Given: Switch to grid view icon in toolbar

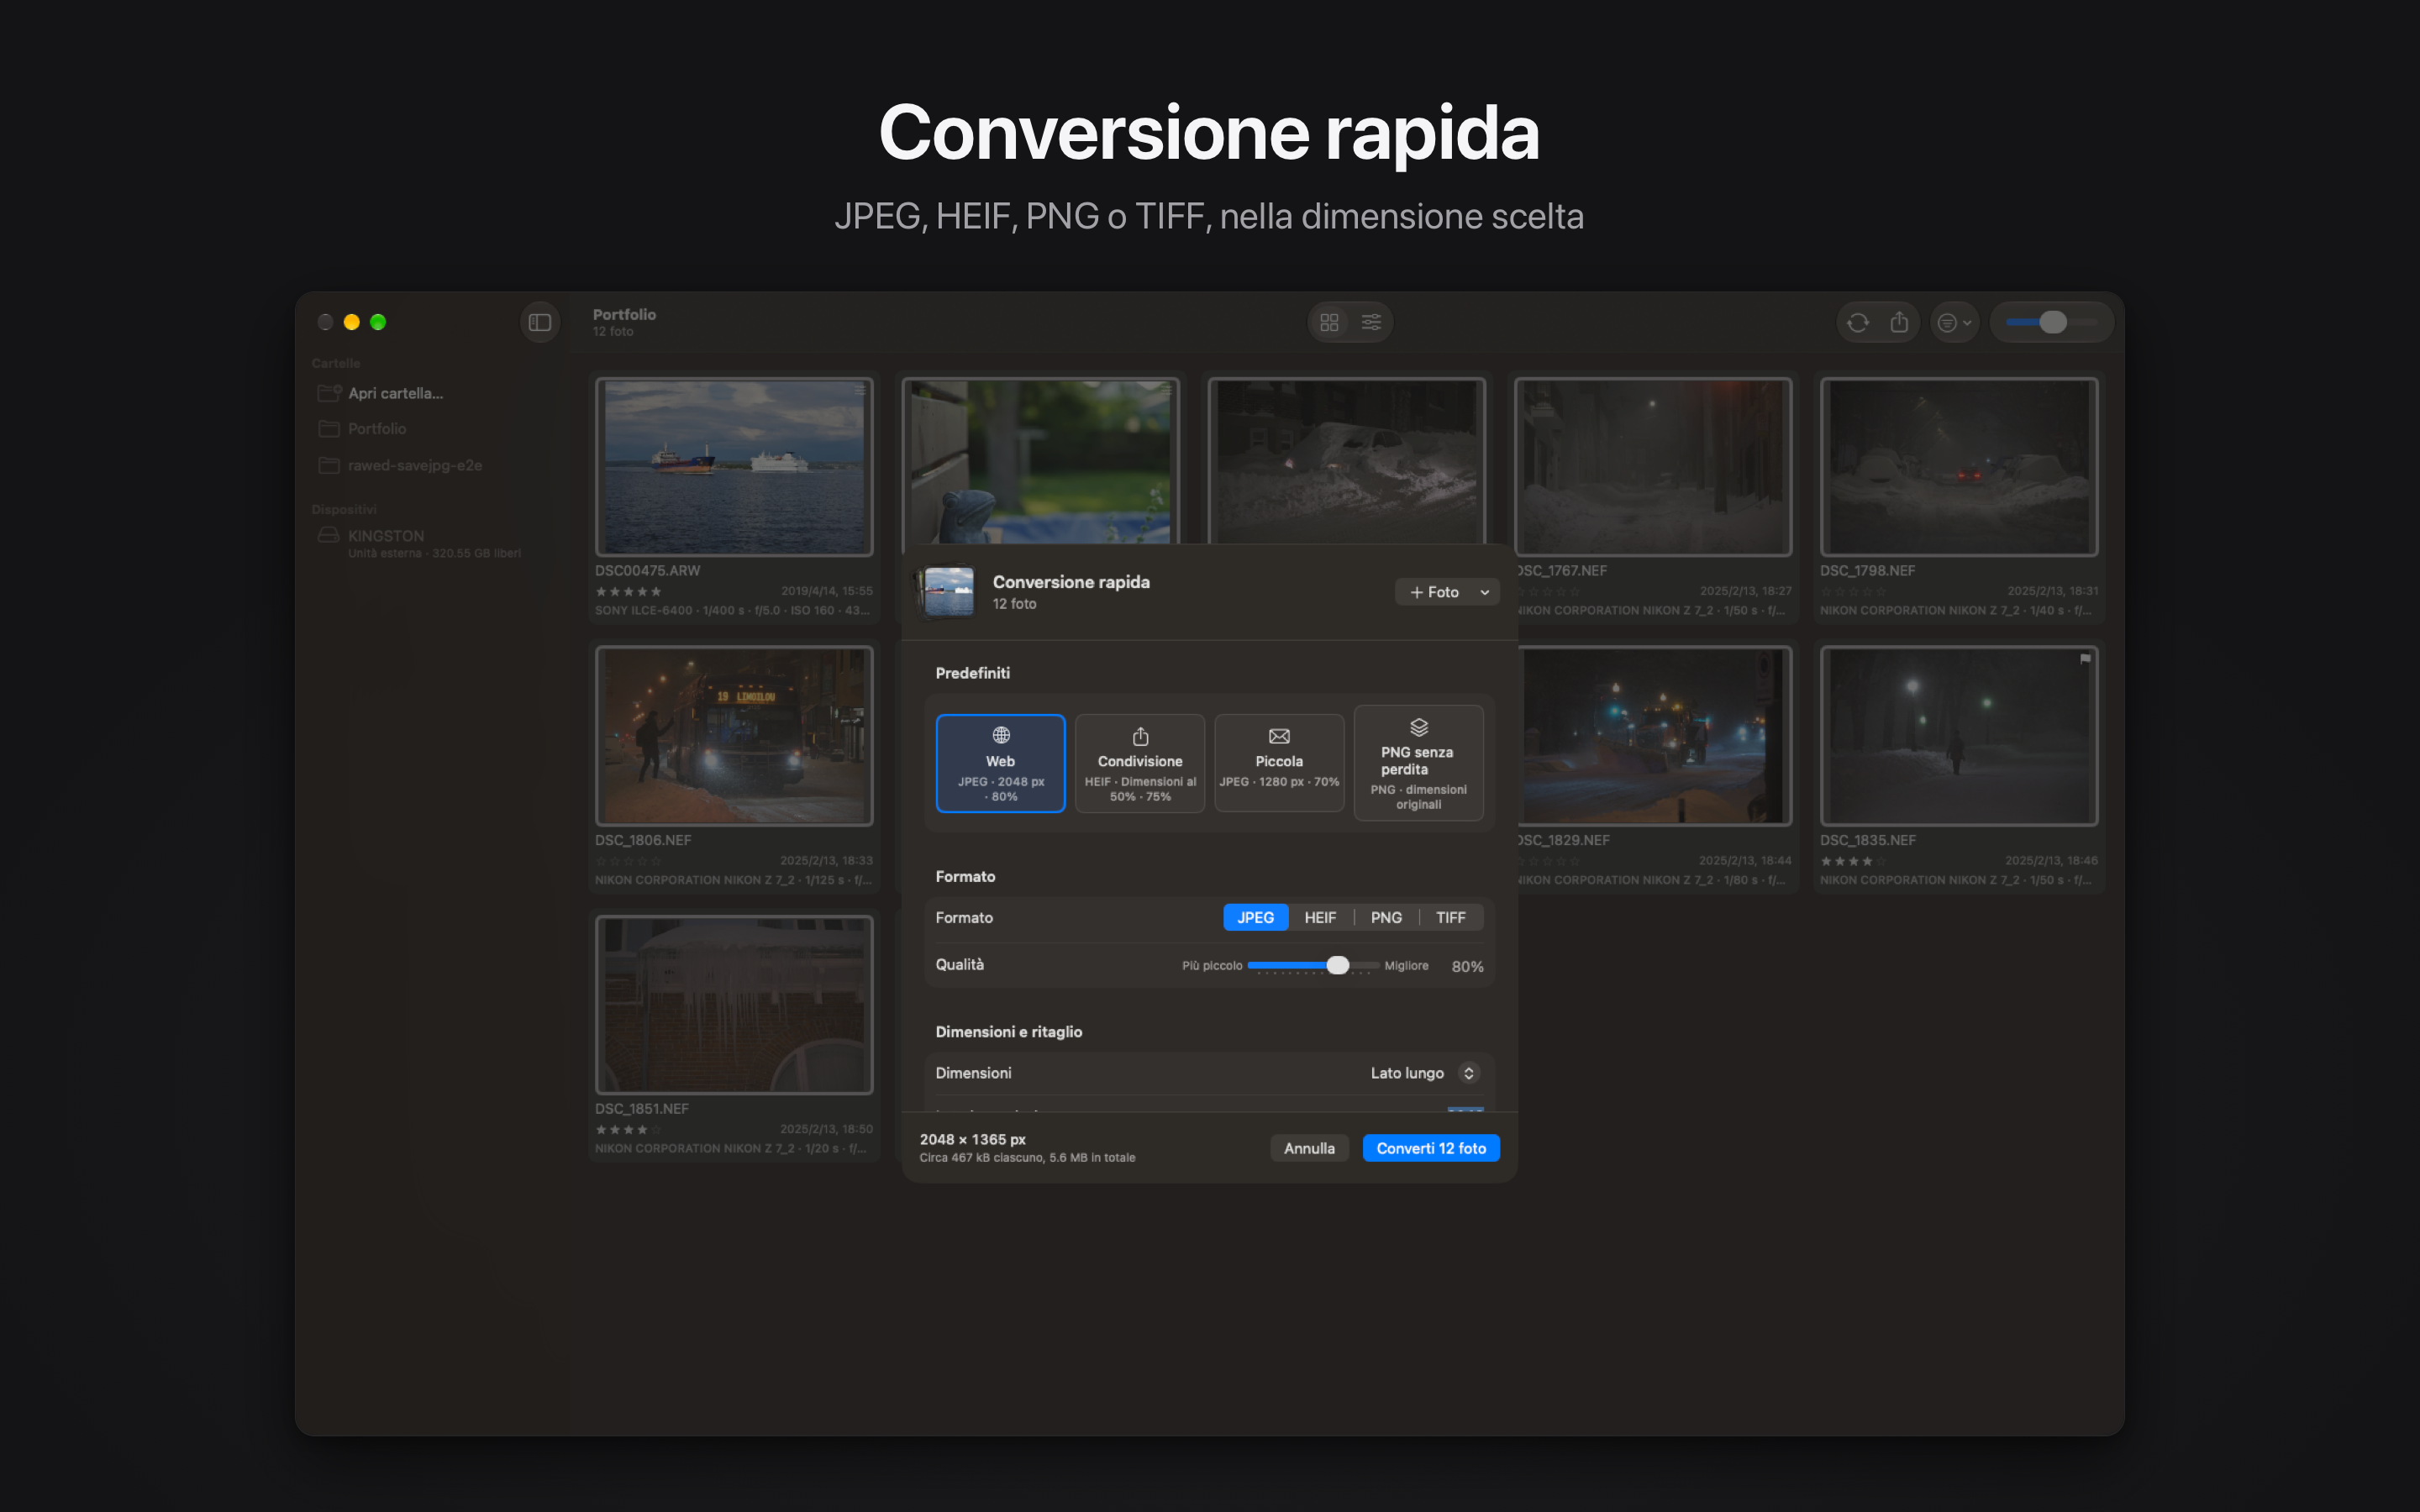Looking at the screenshot, I should [1329, 322].
